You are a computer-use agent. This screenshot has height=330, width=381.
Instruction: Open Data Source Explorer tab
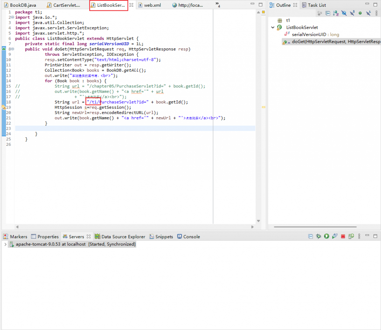(120, 237)
